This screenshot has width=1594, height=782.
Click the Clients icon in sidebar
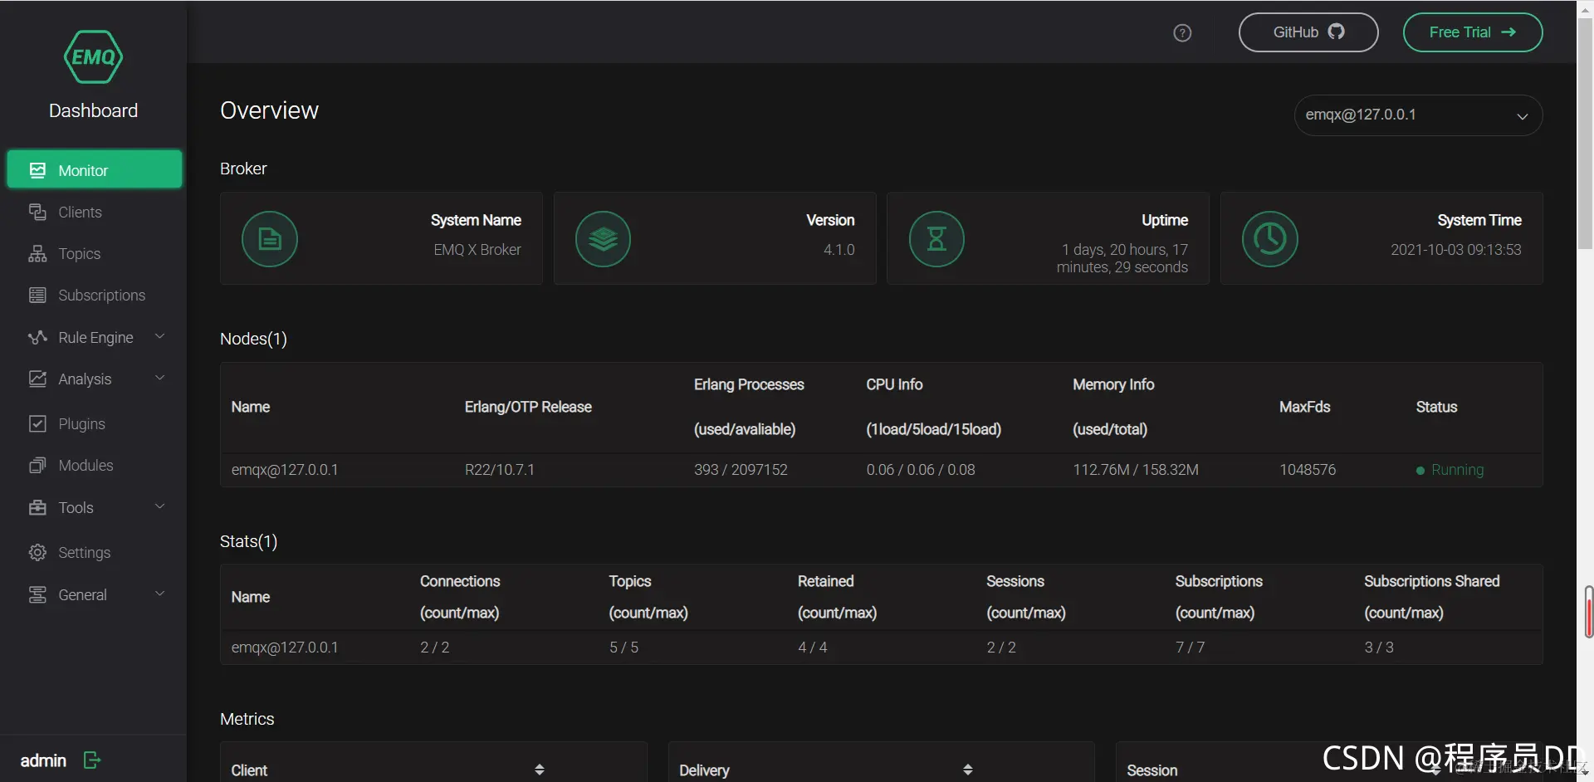(37, 212)
